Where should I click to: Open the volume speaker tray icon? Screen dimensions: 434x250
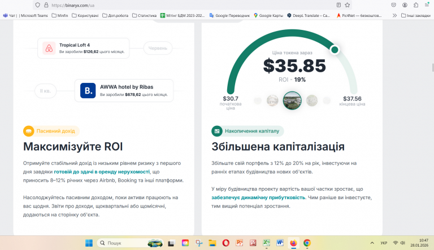(x=402, y=243)
